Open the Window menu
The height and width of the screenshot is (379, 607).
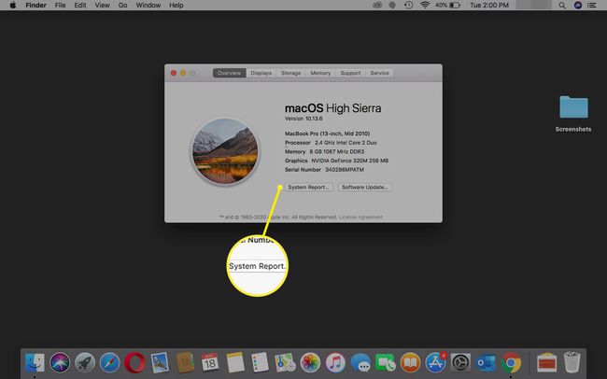pyautogui.click(x=148, y=6)
